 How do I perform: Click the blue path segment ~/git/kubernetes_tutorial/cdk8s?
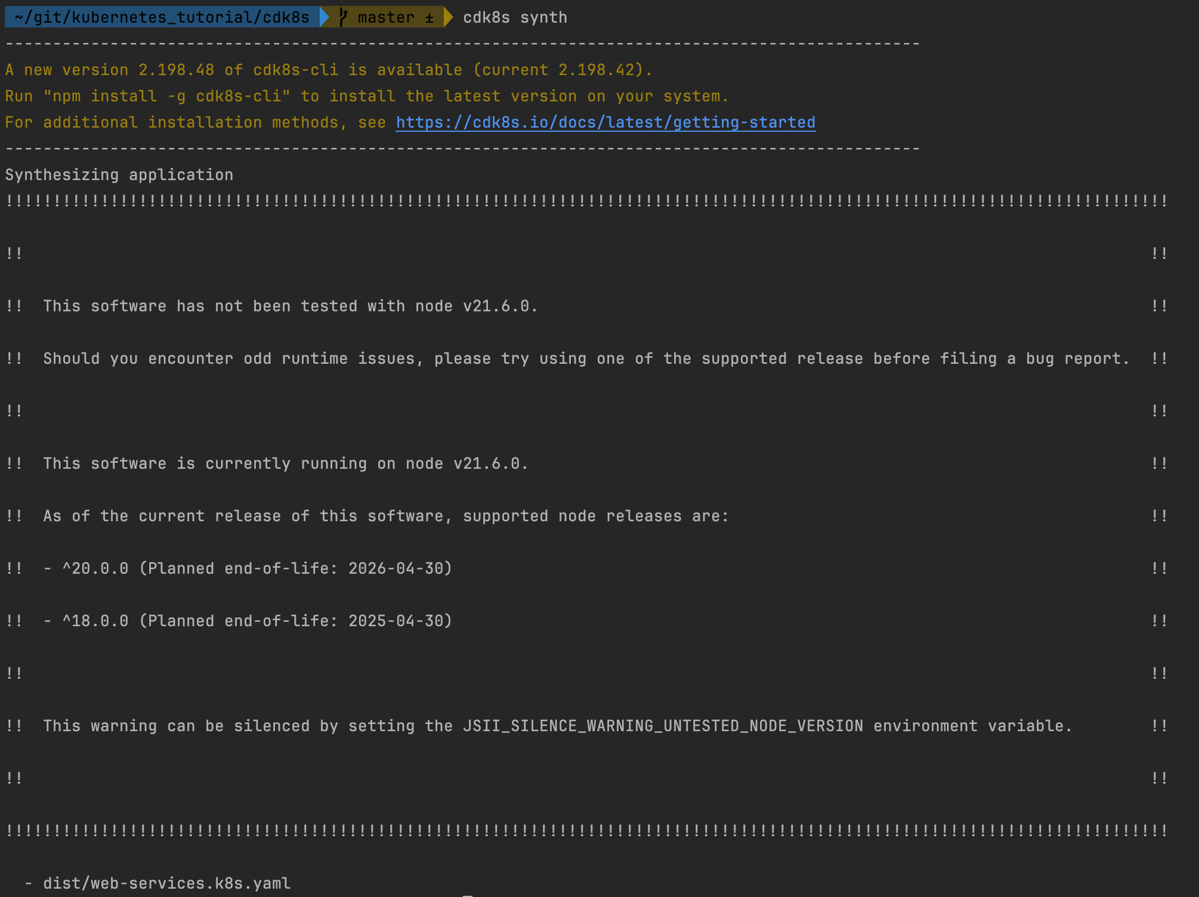click(162, 17)
